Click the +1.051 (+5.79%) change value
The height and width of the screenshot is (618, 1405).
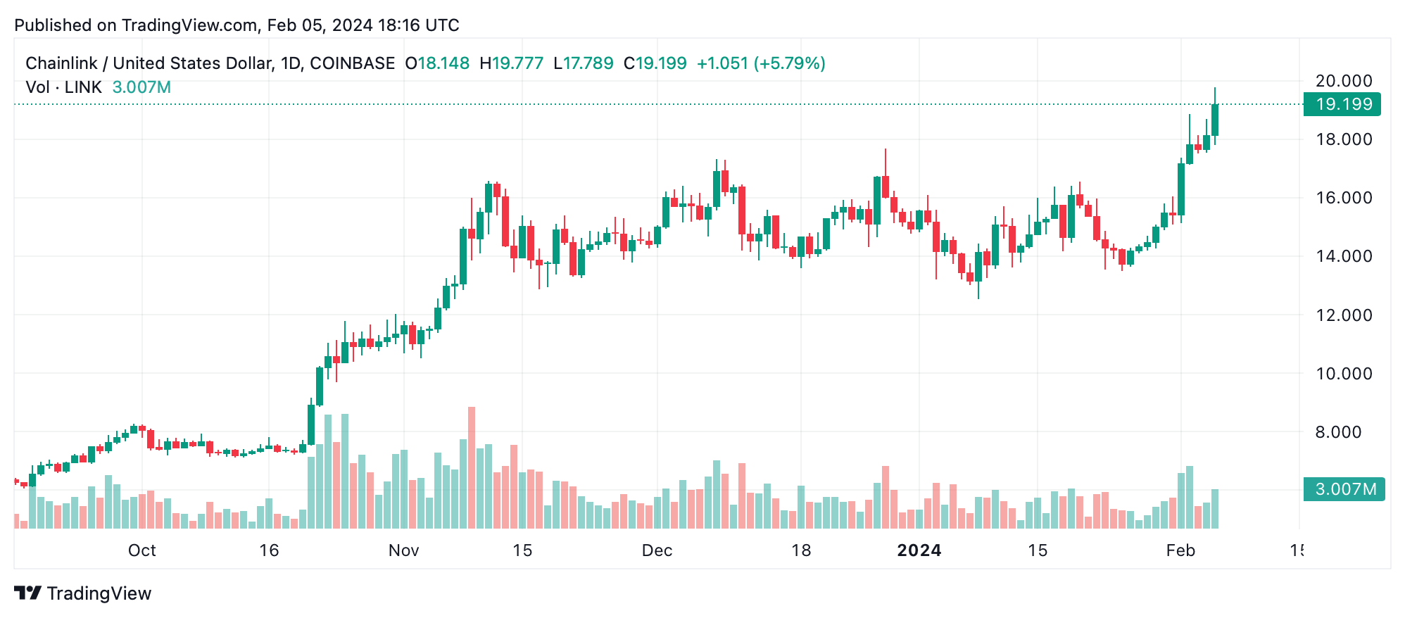tap(761, 63)
